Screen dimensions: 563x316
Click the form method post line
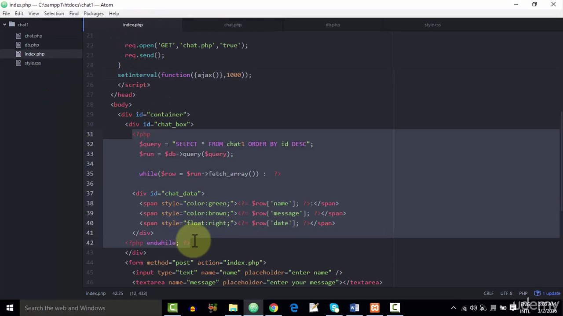[195, 262]
